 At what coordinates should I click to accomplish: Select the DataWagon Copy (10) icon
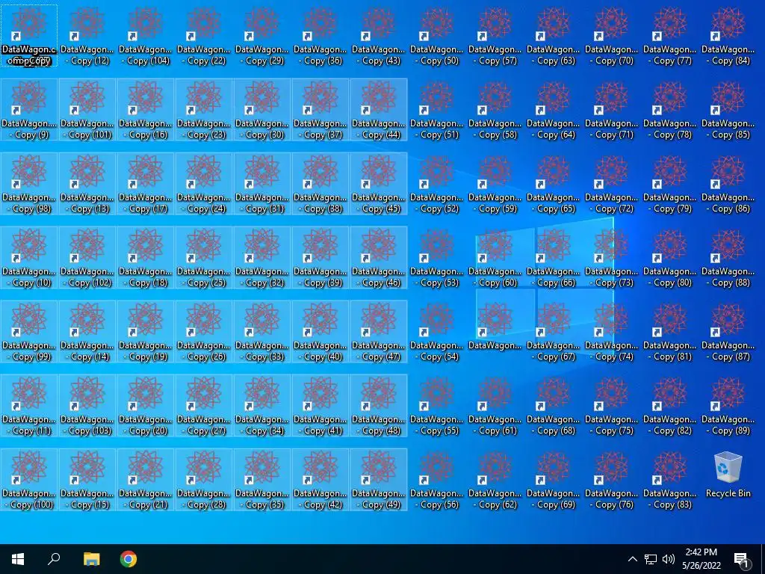click(29, 258)
